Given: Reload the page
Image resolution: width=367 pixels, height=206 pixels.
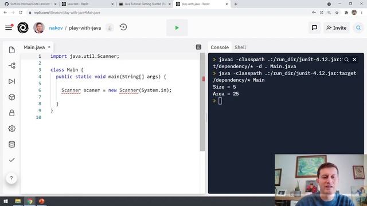Looking at the screenshot, I should pyautogui.click(x=21, y=13).
